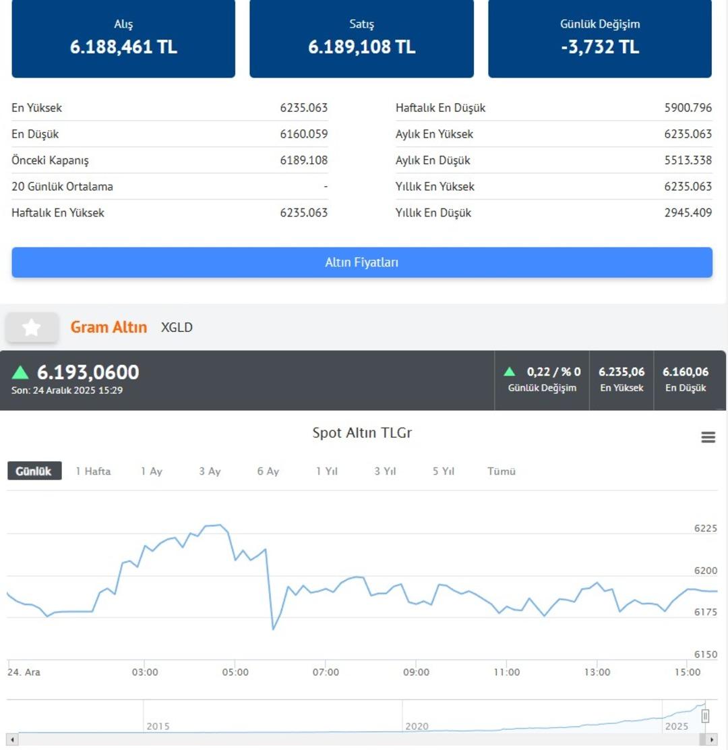The height and width of the screenshot is (750, 728).
Task: Show Tümü (all time) chart data
Action: click(502, 471)
